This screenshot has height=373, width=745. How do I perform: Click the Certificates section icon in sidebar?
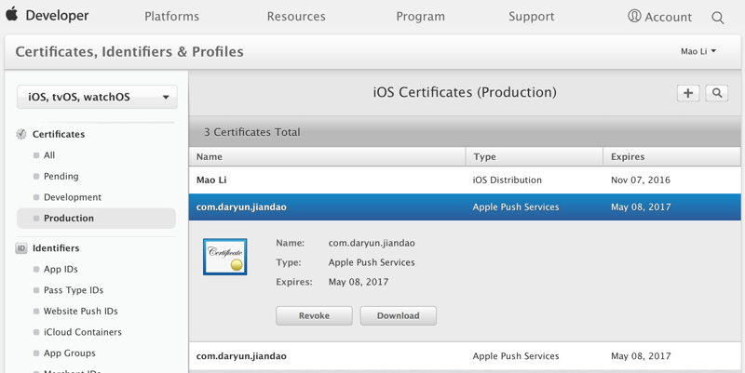[x=21, y=134]
